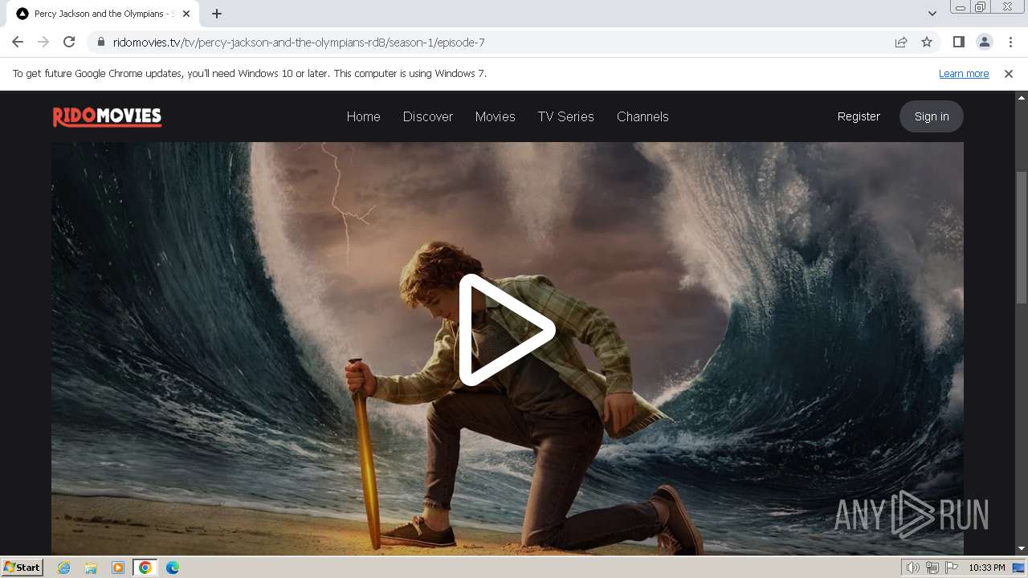Show the clock at 10:33 PM
This screenshot has height=578, width=1028.
coord(986,568)
